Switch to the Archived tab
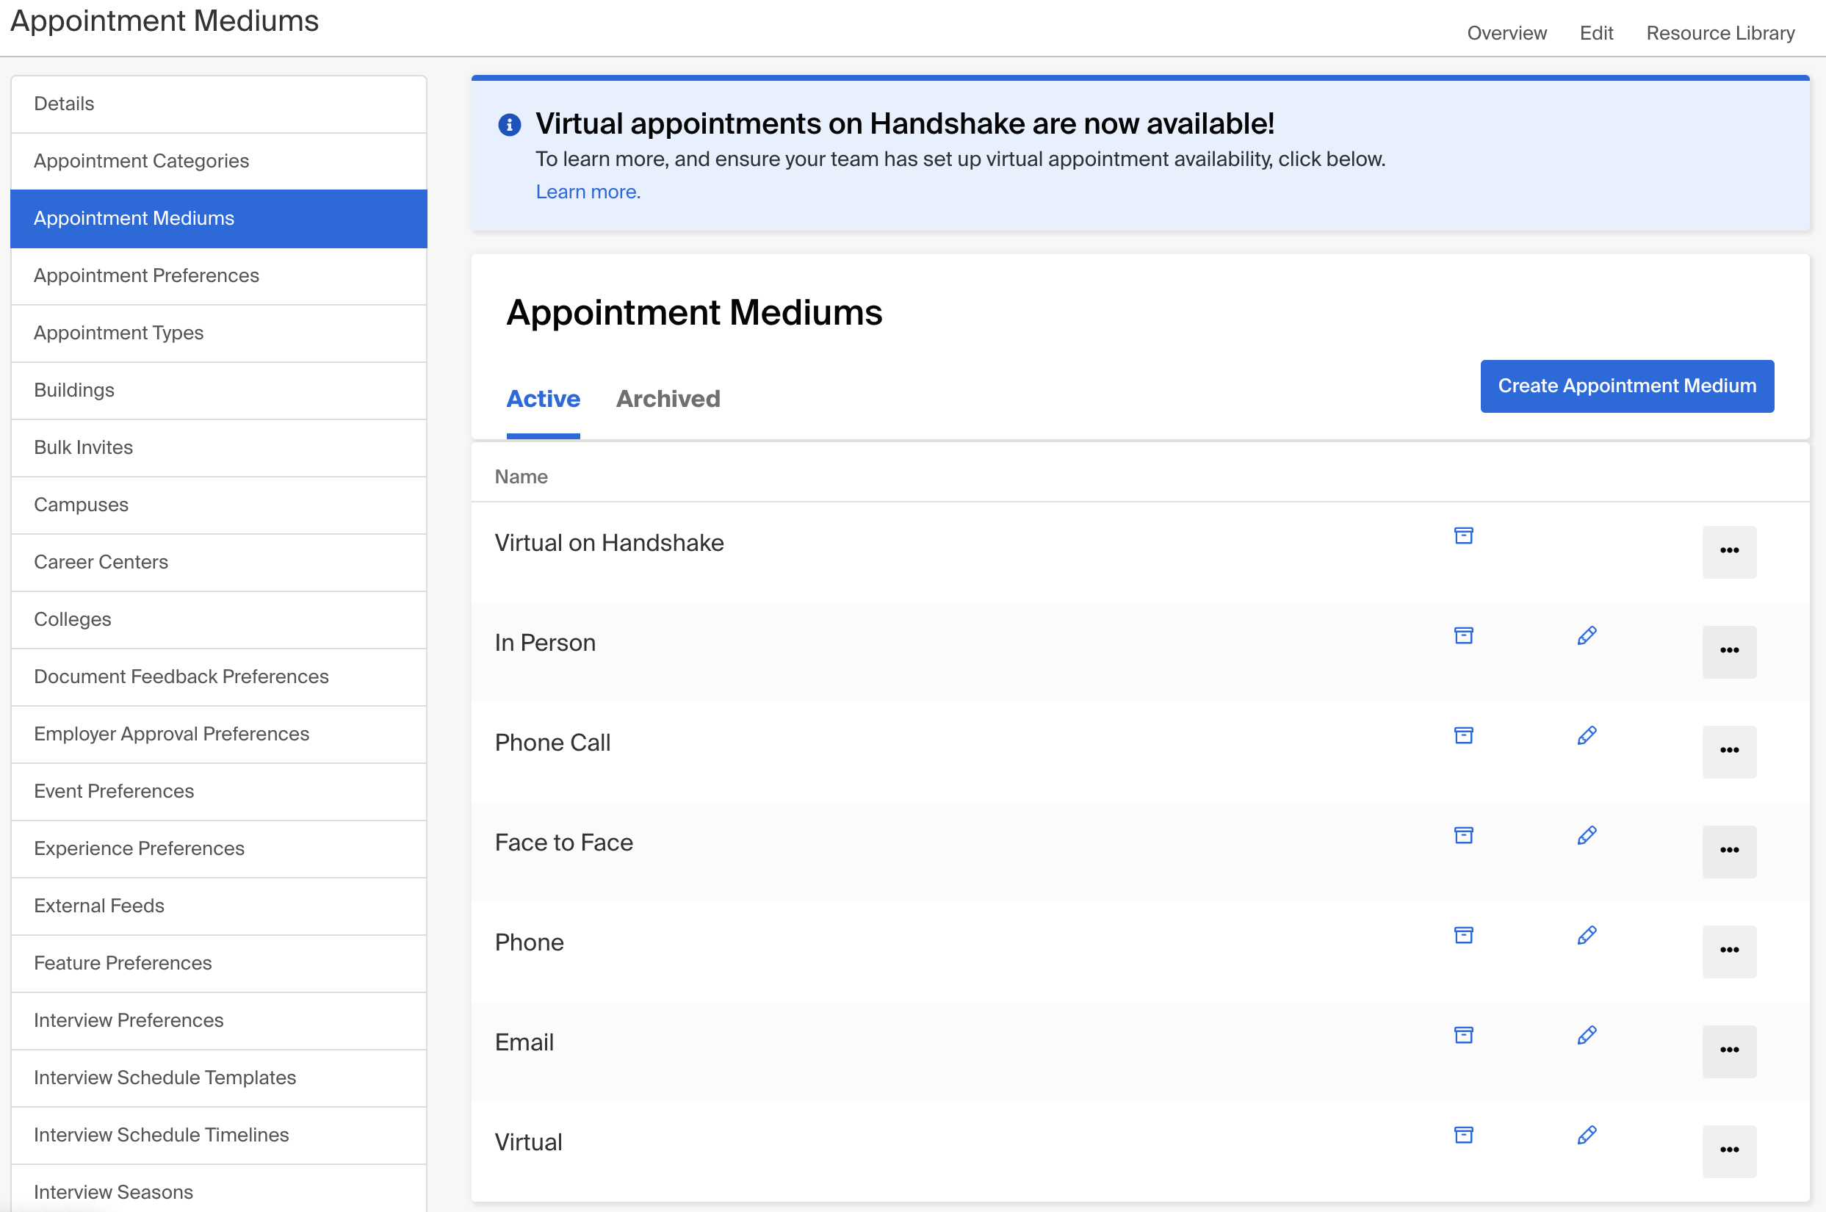 click(x=668, y=399)
